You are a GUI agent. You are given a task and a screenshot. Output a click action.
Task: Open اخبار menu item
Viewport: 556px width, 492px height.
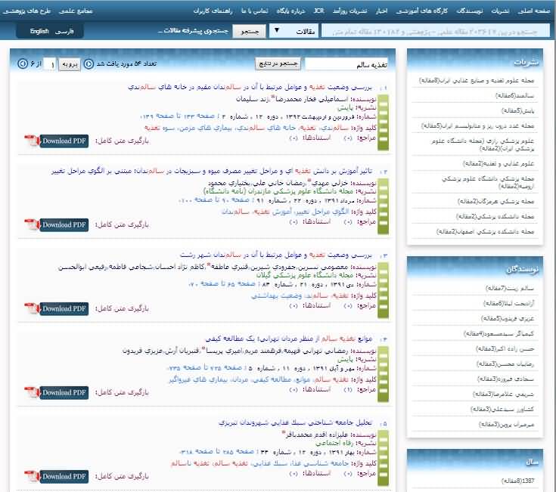pyautogui.click(x=381, y=11)
